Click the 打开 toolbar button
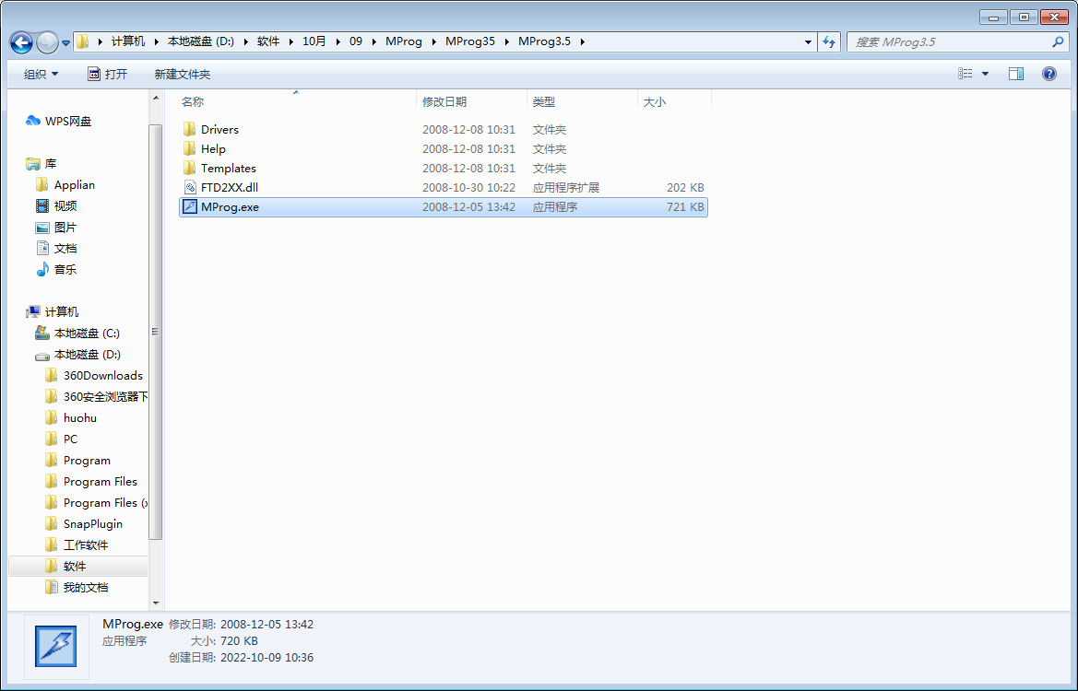The width and height of the screenshot is (1078, 691). pyautogui.click(x=107, y=74)
